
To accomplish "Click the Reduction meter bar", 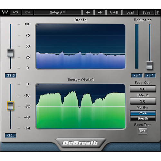I will 137,46.
